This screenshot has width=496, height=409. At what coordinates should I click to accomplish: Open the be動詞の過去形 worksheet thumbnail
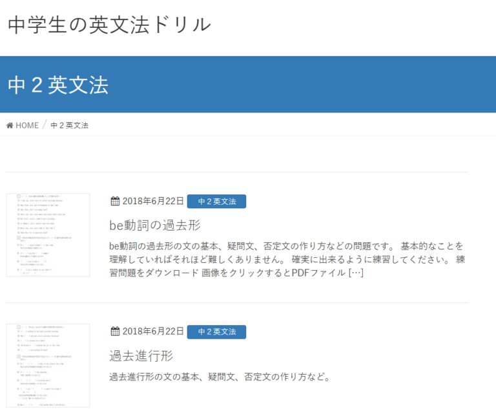48,235
